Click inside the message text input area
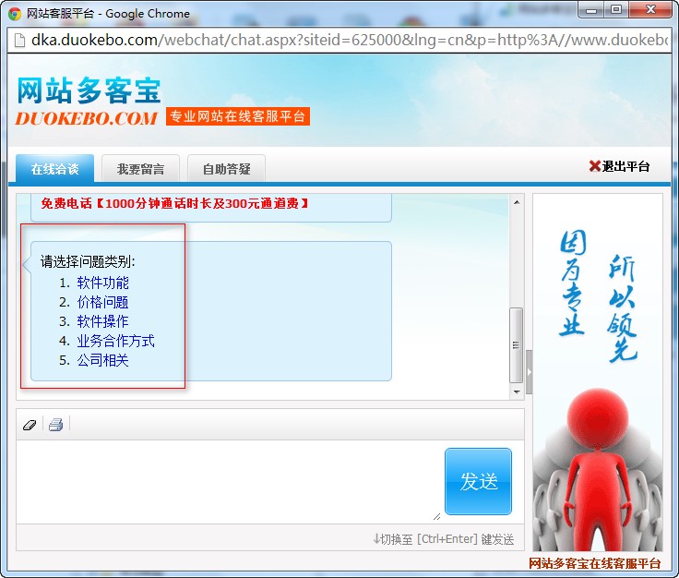This screenshot has width=679, height=578. [x=226, y=480]
